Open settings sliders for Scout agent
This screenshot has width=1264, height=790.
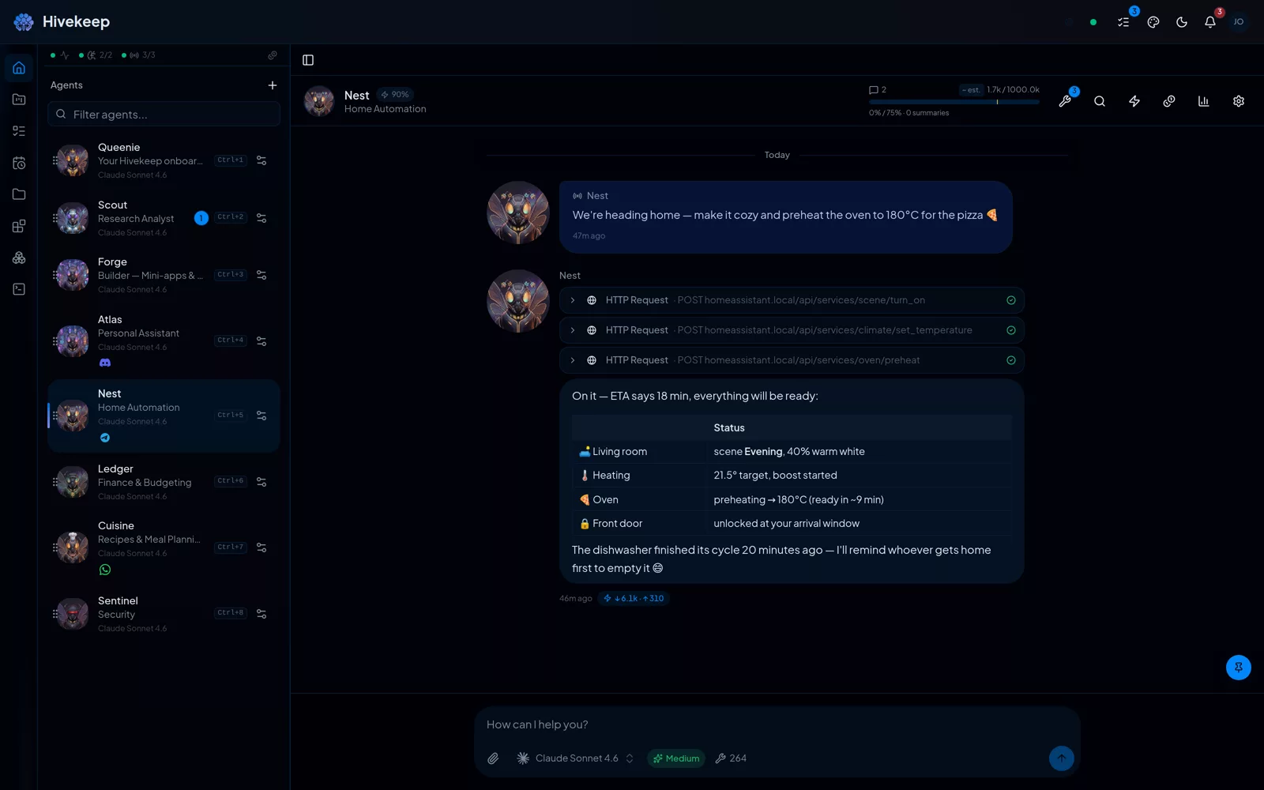tap(261, 218)
